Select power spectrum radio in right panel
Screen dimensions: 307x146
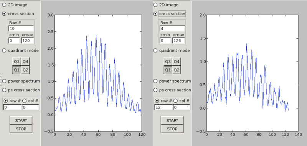tap(155, 81)
